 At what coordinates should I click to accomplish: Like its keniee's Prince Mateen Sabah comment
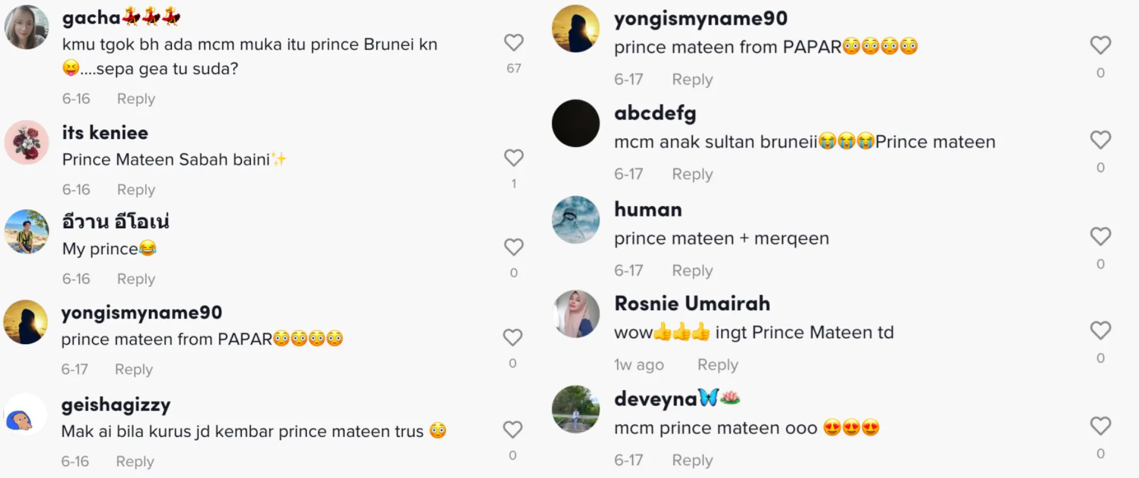coord(514,158)
